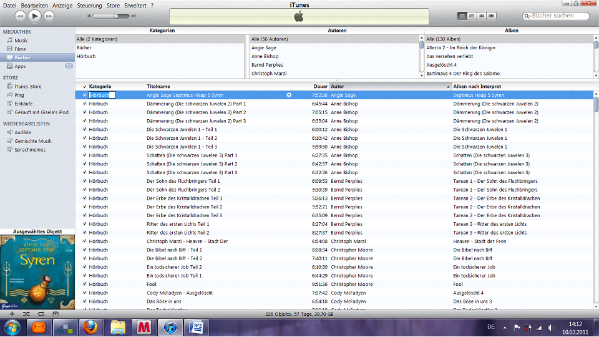Sort by the Dauer column header
This screenshot has height=337, width=599.
click(x=311, y=86)
